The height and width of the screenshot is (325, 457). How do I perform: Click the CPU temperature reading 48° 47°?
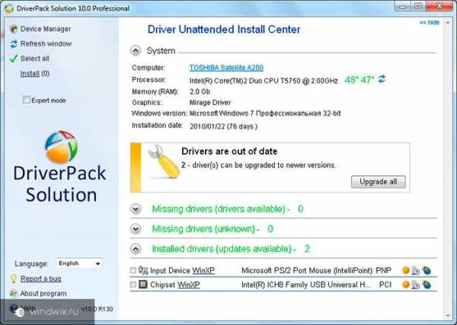(x=359, y=79)
